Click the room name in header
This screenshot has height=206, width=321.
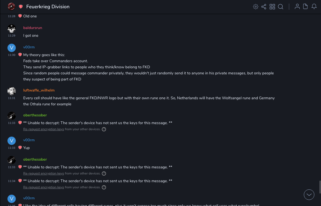[48, 7]
